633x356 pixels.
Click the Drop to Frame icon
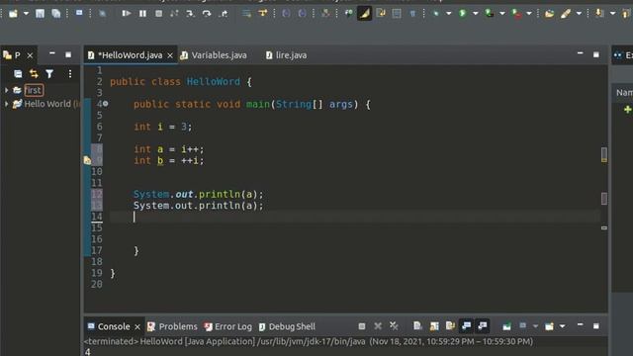(x=246, y=14)
